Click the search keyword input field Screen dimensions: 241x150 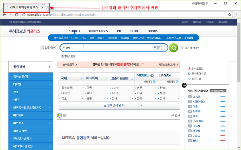click(118, 48)
